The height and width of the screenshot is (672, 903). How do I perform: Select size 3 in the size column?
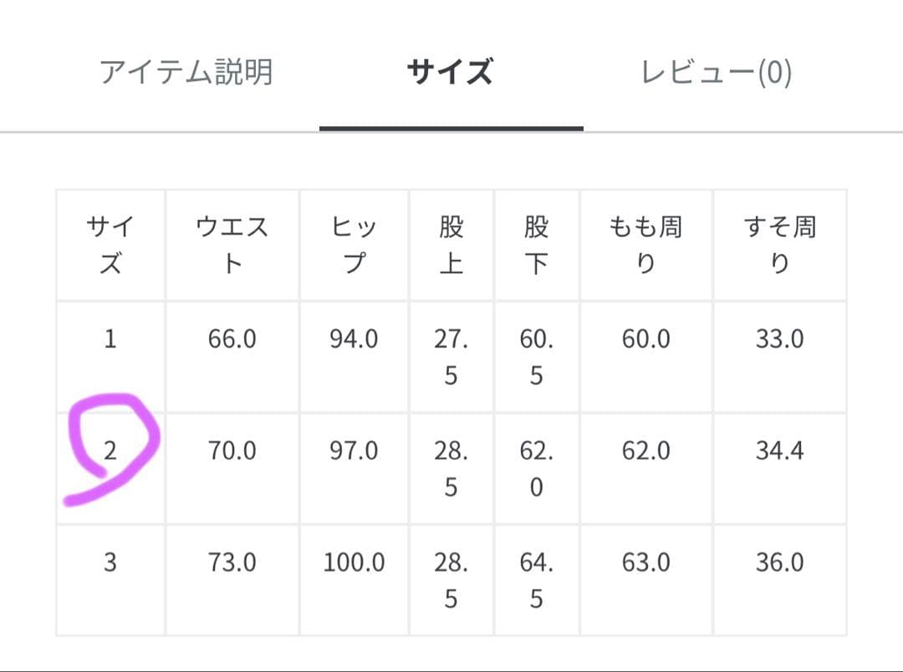tap(111, 563)
